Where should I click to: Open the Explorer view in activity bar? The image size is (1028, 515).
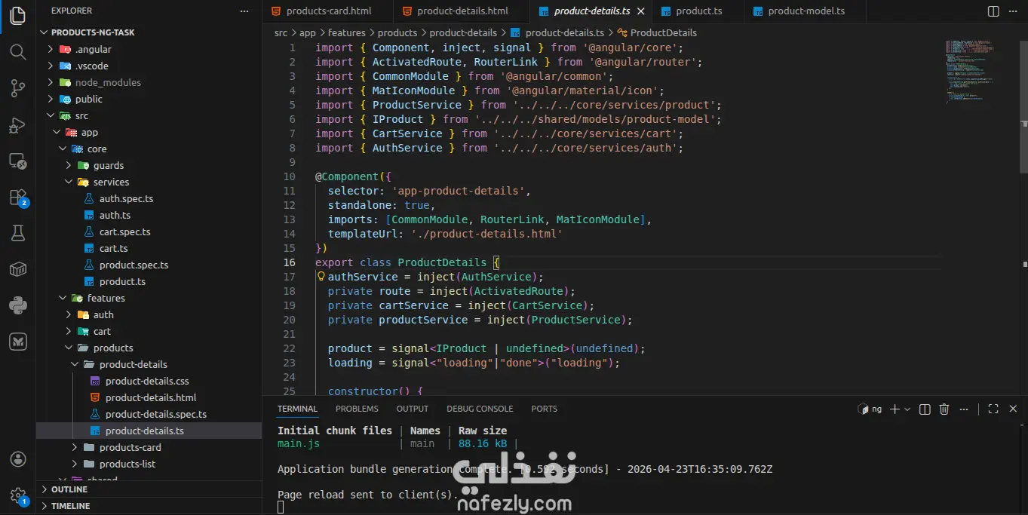pos(18,17)
